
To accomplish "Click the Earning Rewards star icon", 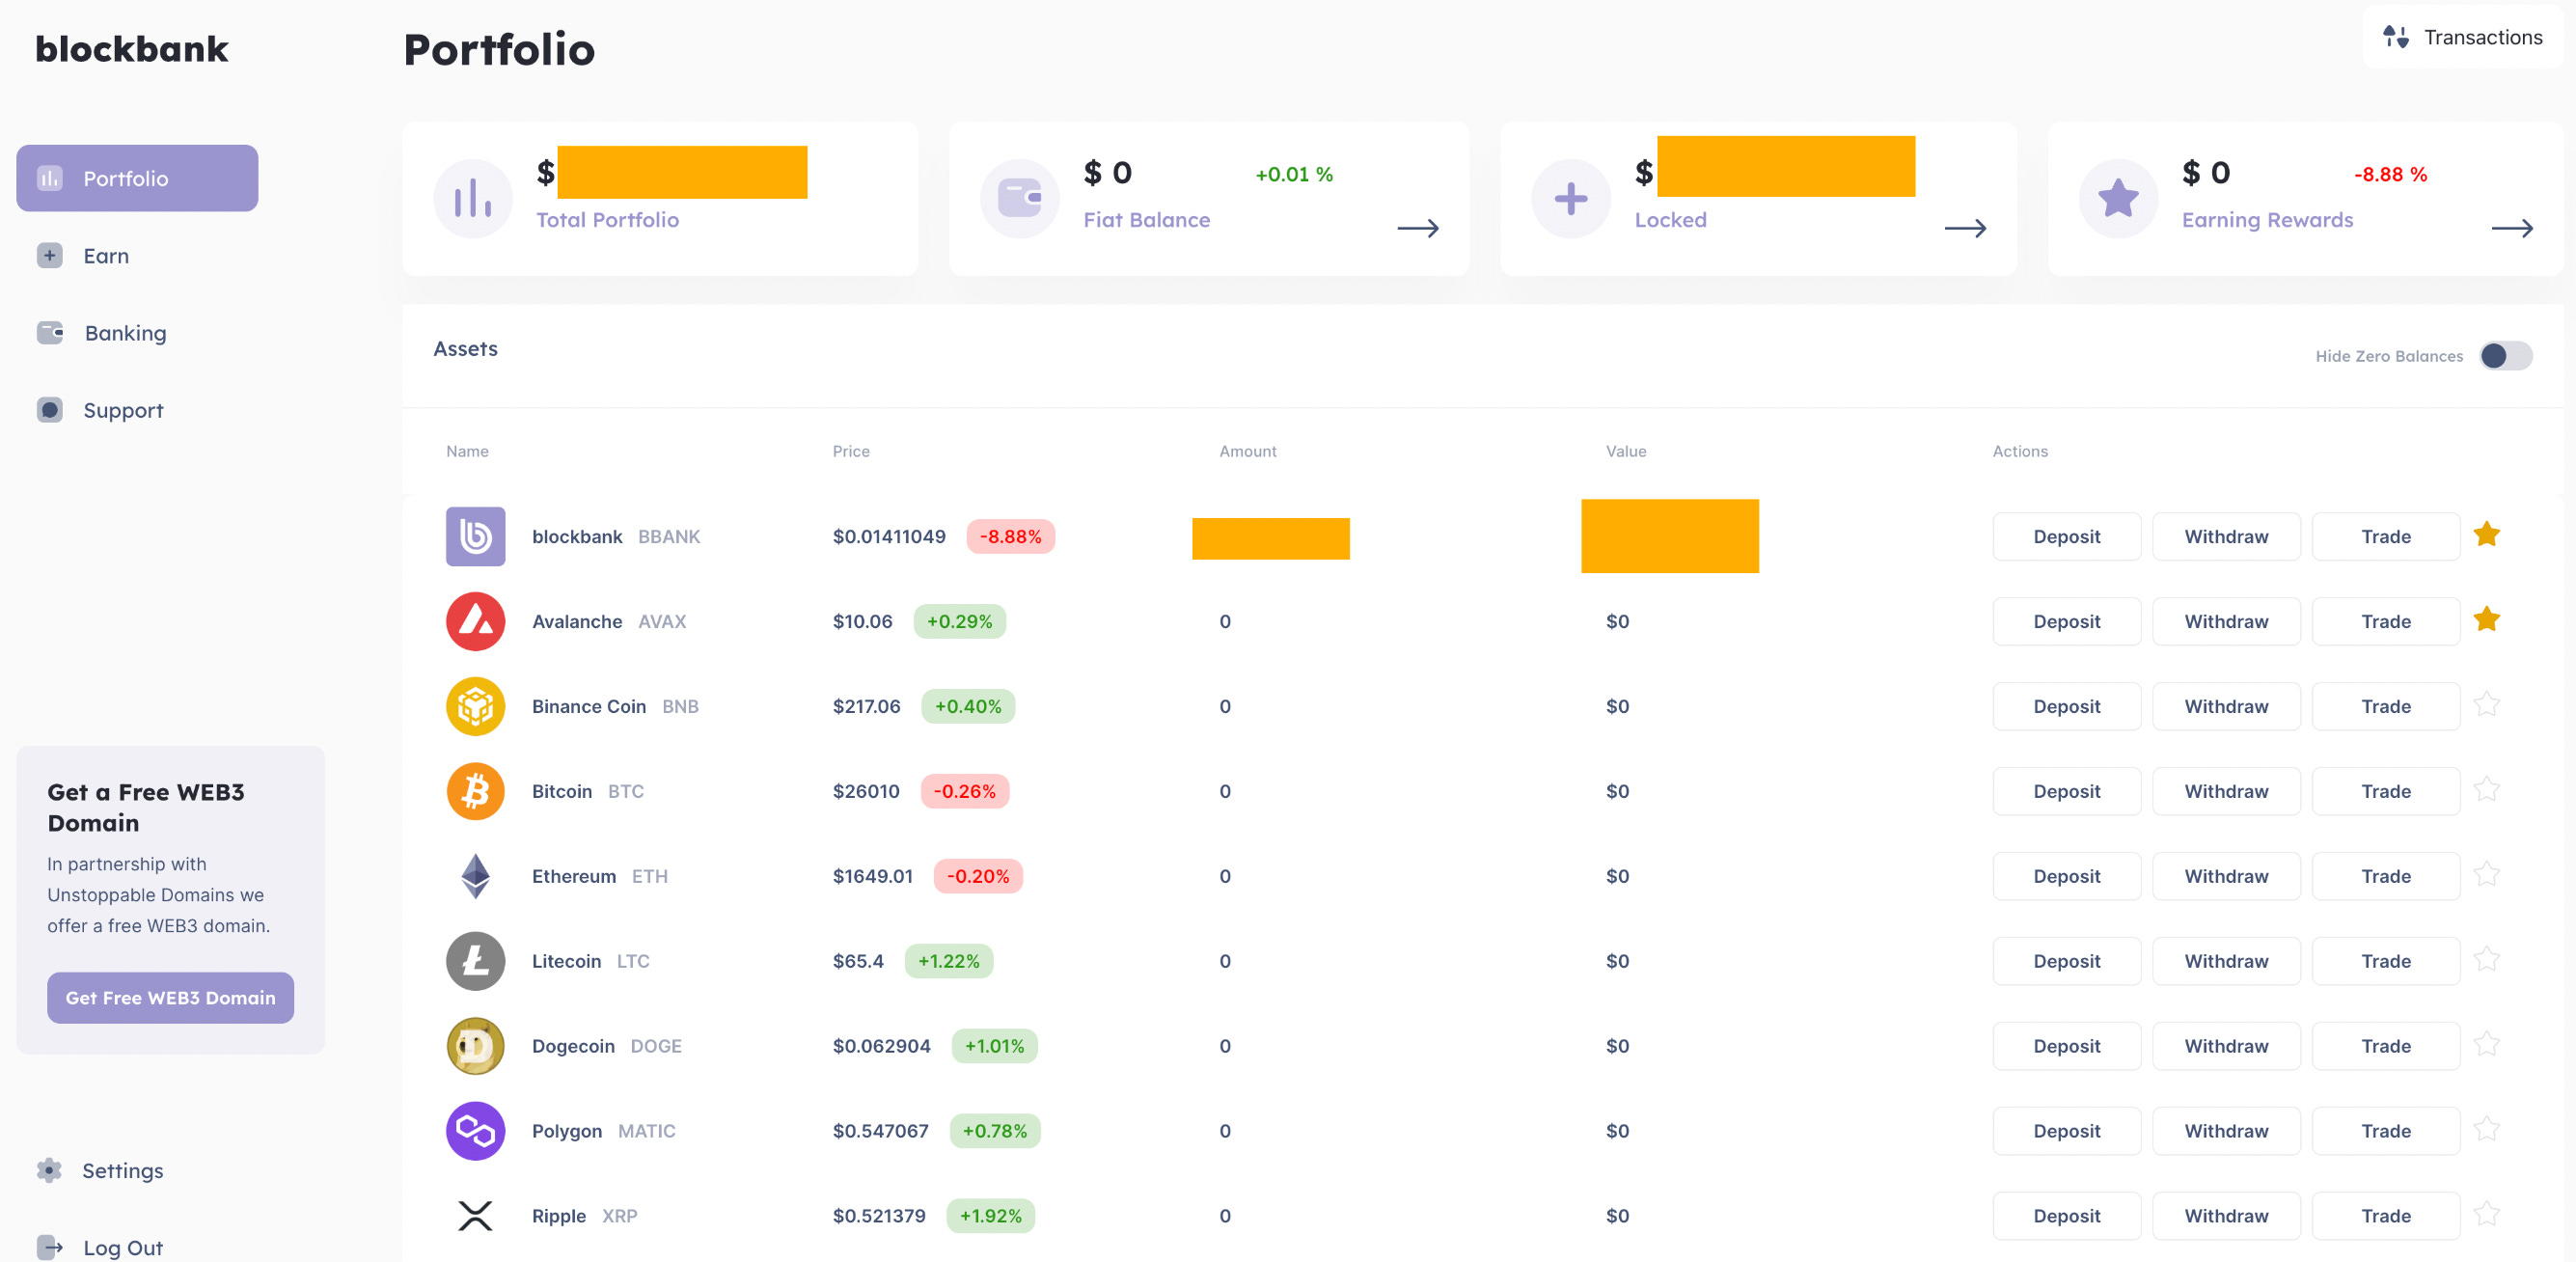I will click(2117, 198).
